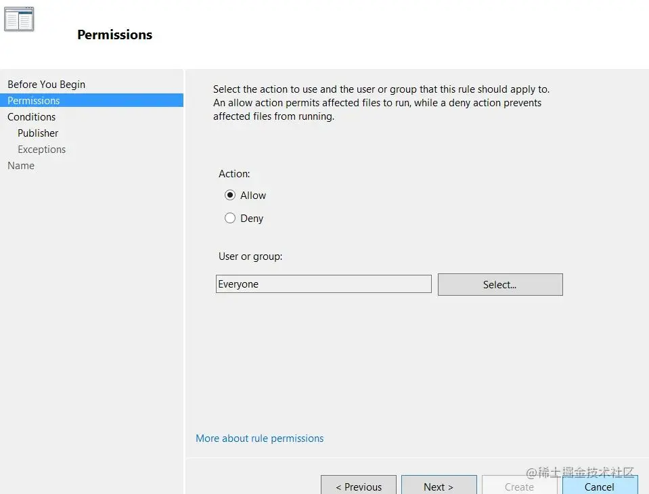Cancel the rule wizard

pos(600,485)
